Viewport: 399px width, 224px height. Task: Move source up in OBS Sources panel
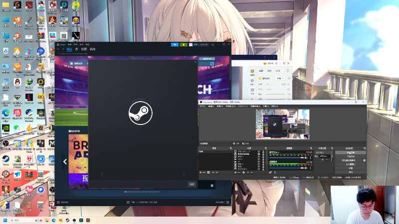tap(248, 172)
